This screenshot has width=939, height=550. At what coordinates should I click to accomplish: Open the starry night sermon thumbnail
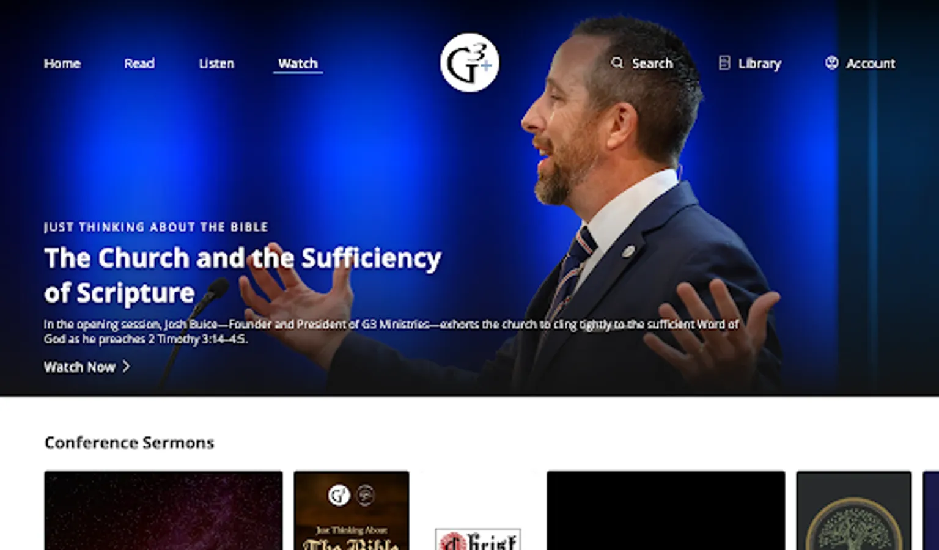(163, 510)
